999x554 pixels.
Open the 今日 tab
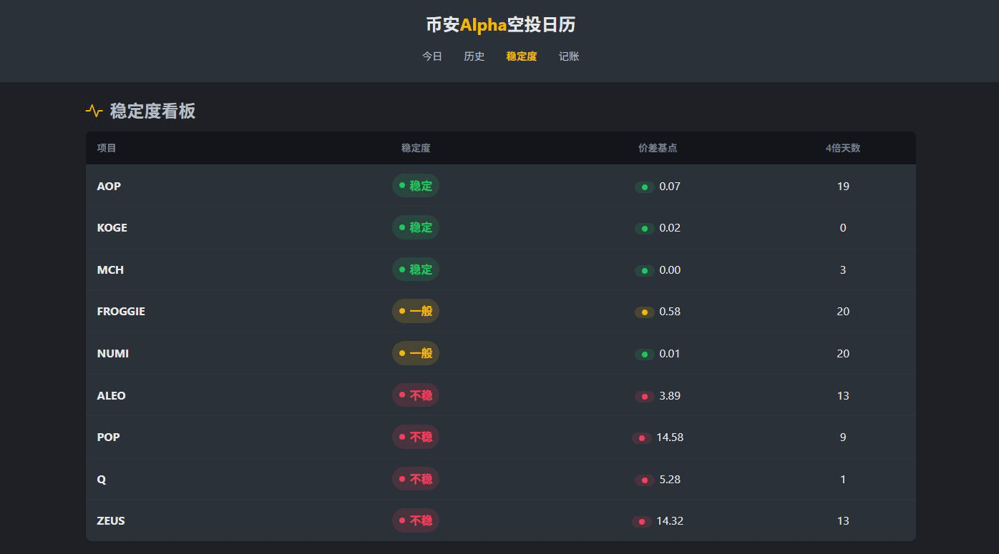point(432,56)
